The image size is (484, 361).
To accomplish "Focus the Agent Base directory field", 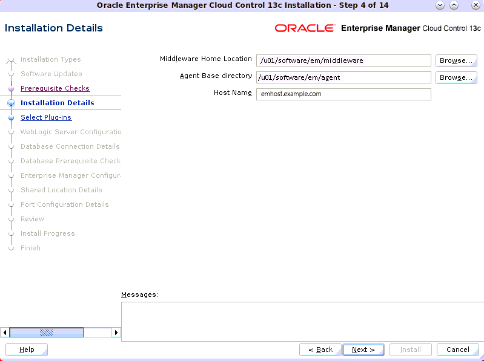I will pyautogui.click(x=343, y=77).
